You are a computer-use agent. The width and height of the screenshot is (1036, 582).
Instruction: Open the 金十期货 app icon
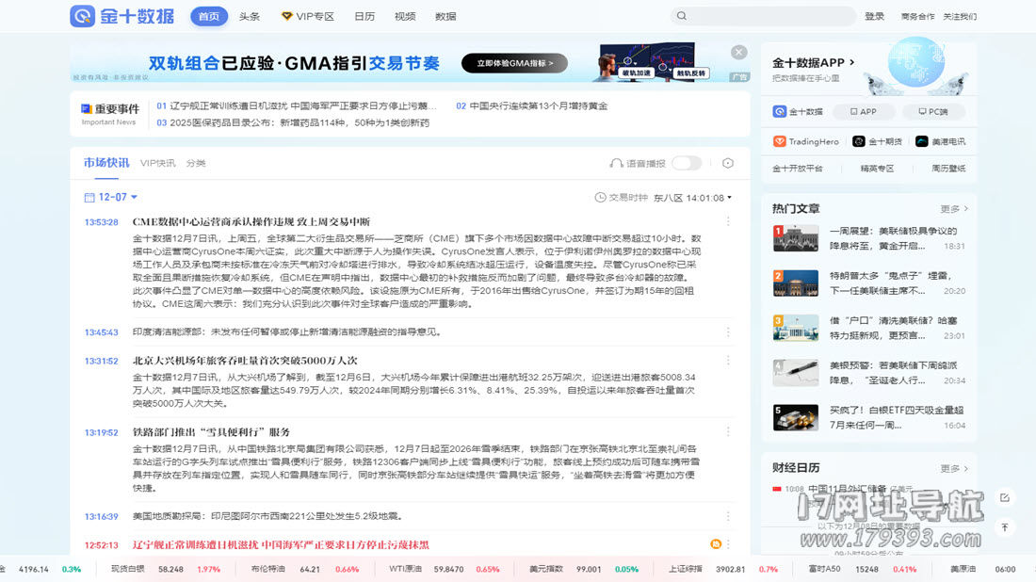tap(859, 141)
